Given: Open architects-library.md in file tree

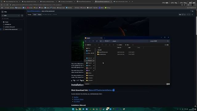Looking at the screenshot, I should tap(10, 27).
